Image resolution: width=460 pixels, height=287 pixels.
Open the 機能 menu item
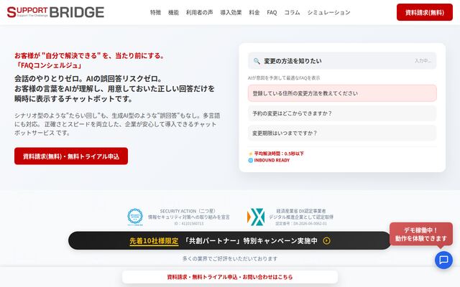173,13
